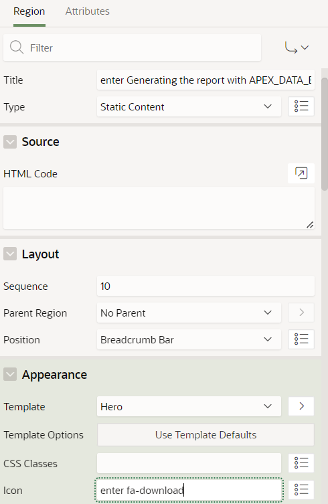Select the Region tab
Image resolution: width=328 pixels, height=504 pixels.
29,11
